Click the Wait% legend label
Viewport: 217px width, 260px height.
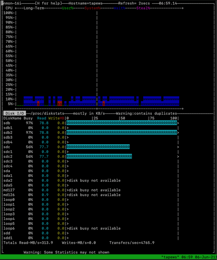point(119,8)
